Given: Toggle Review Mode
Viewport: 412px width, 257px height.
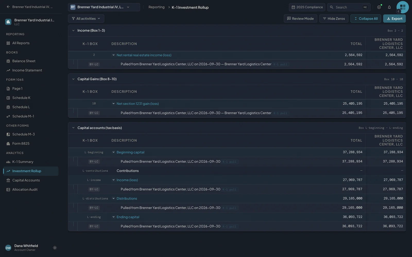Looking at the screenshot, I should [301, 19].
